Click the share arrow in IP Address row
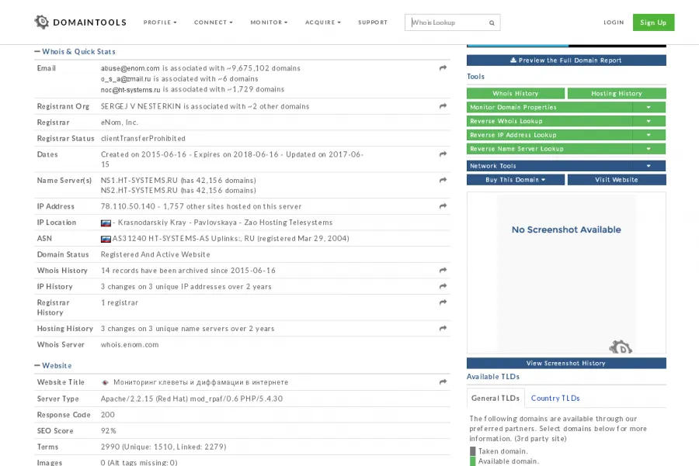This screenshot has height=466, width=699. click(443, 206)
